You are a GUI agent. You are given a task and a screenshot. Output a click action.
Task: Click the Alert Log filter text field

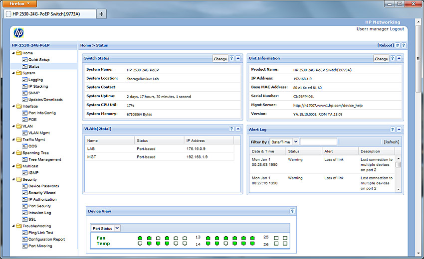point(318,141)
